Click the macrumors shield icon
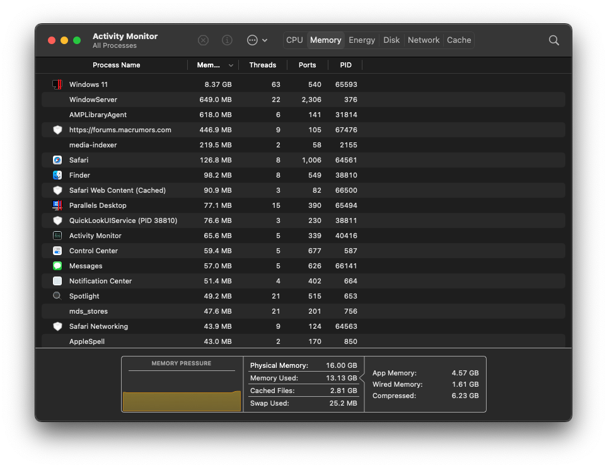The height and width of the screenshot is (468, 607). (x=57, y=130)
